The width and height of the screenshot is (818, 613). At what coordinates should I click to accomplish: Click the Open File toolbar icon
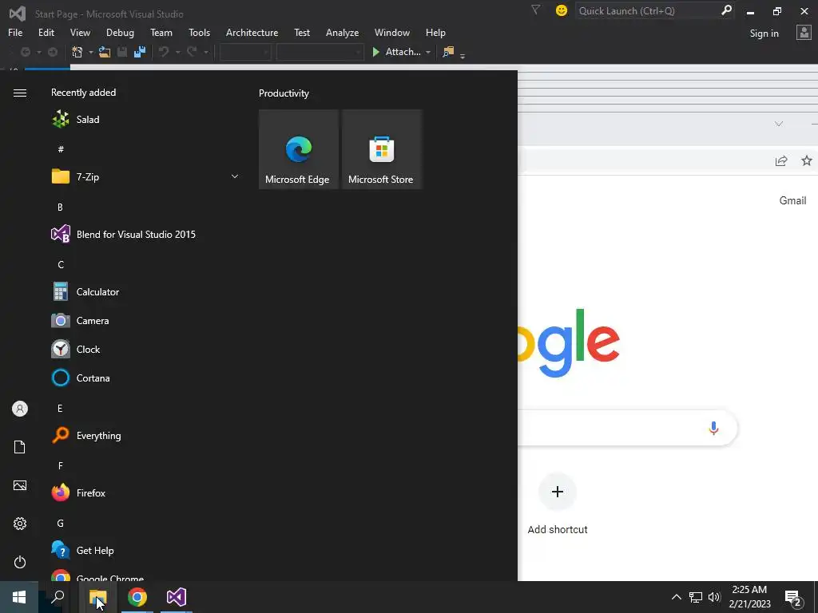(105, 52)
